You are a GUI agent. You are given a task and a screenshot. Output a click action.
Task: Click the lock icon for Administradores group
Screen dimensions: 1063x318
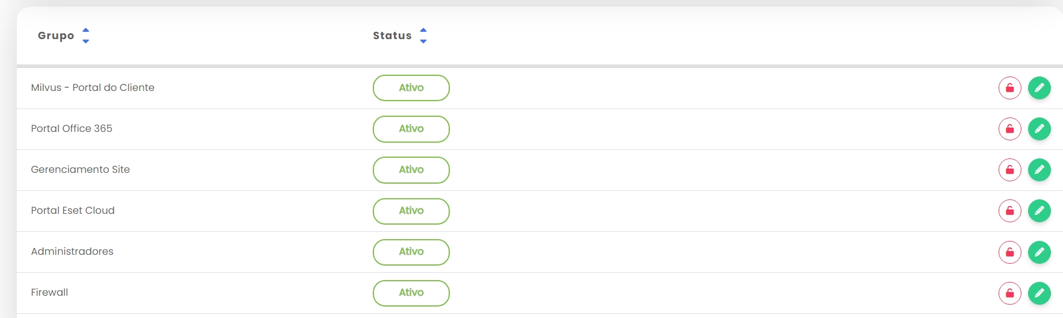(x=1009, y=252)
